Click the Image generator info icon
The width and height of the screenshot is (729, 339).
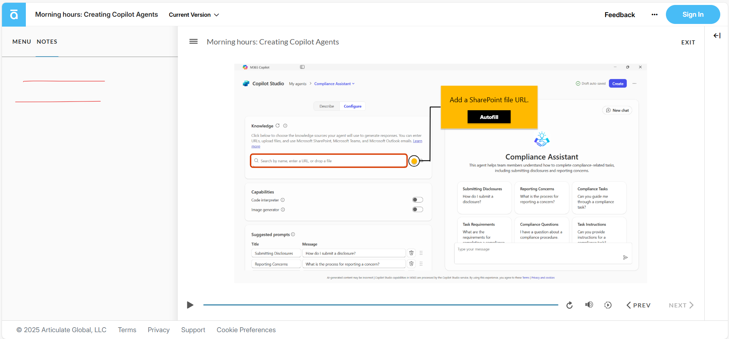[x=283, y=210]
